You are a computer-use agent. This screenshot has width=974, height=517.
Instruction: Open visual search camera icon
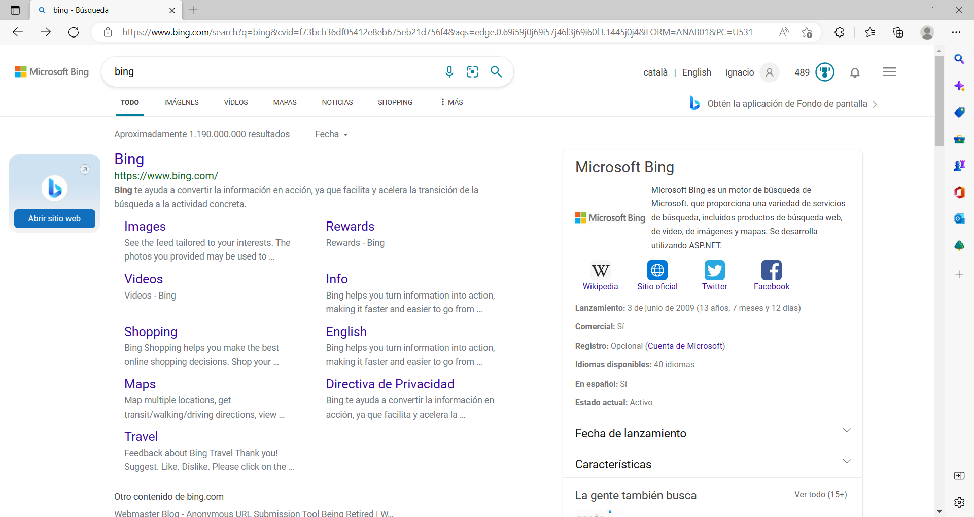pyautogui.click(x=472, y=72)
